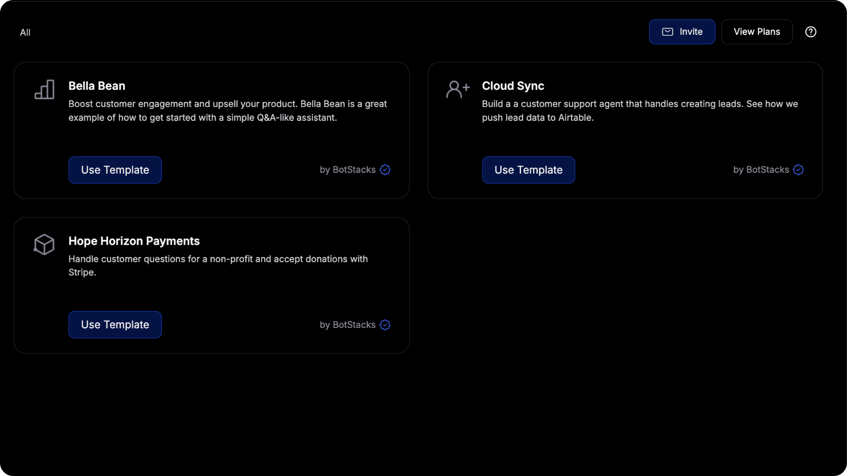Click the Bella Bean bar chart icon
This screenshot has height=476, width=847.
click(45, 89)
